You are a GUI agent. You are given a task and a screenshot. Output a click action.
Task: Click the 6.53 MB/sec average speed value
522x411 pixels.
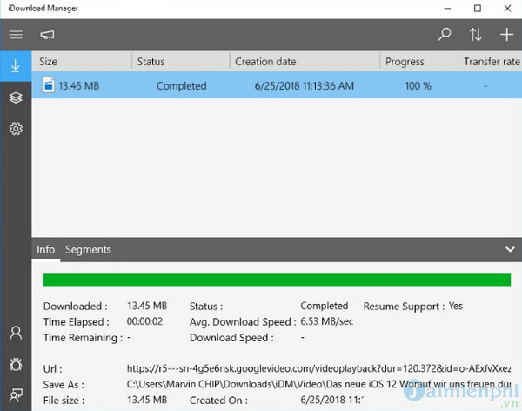coord(327,321)
